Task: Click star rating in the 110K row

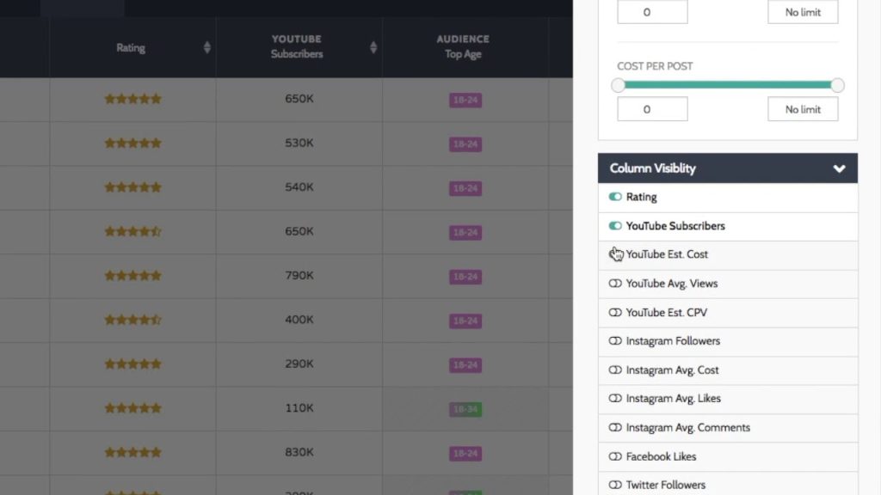Action: (132, 408)
